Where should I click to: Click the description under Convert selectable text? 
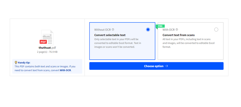coord(118,43)
